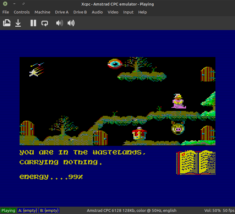Open the Drive A menu

pos(62,12)
